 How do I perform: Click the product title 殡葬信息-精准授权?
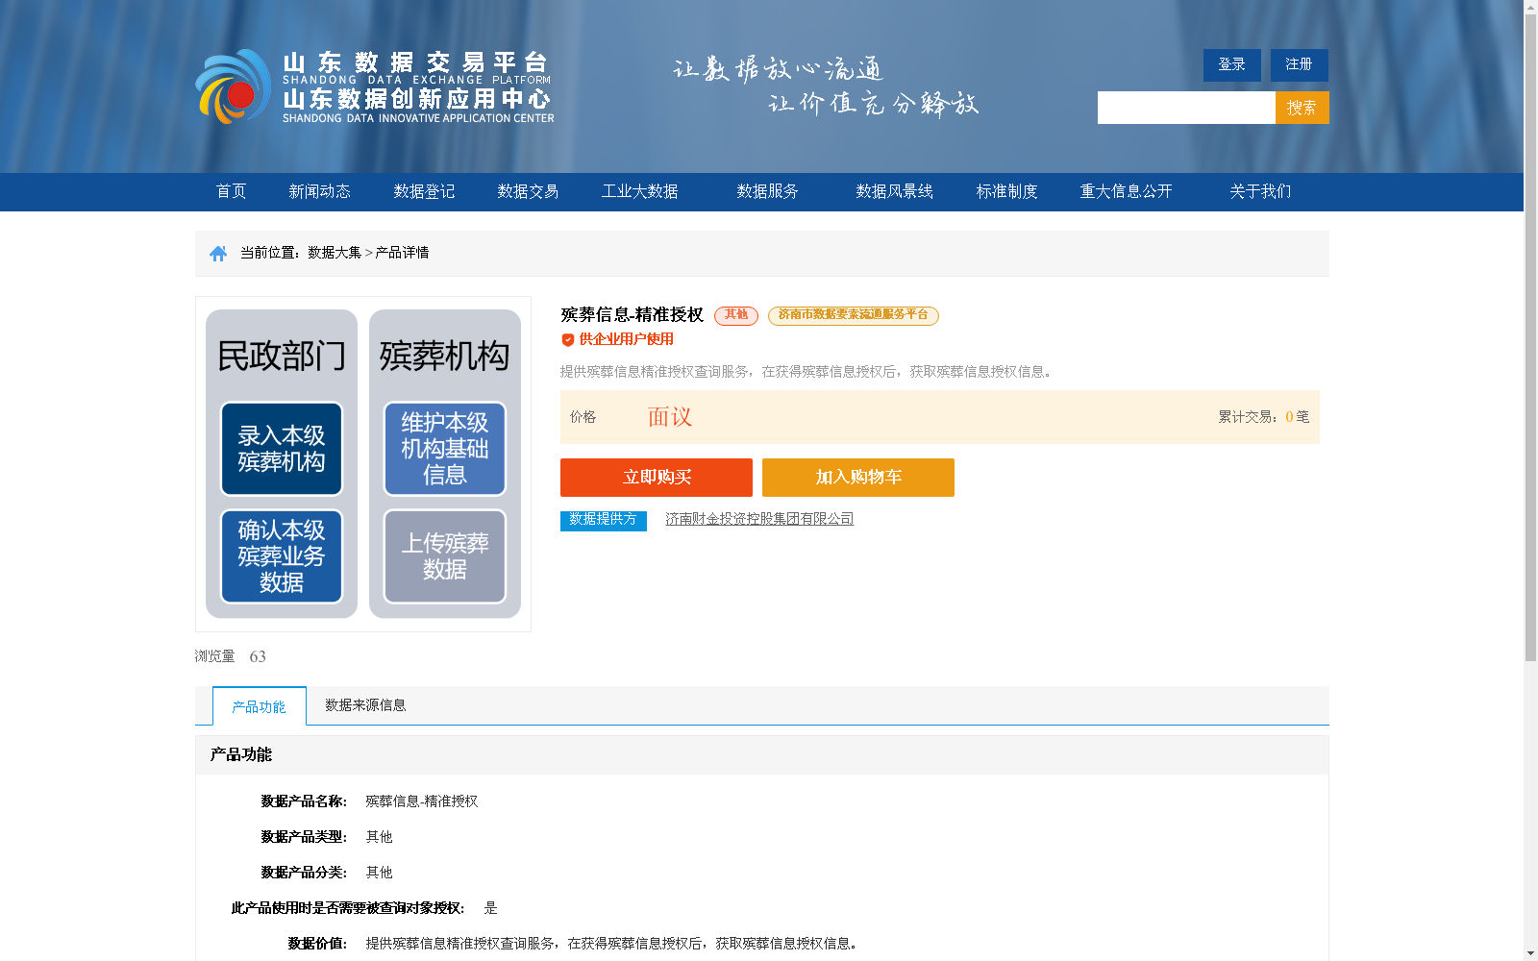pos(633,315)
